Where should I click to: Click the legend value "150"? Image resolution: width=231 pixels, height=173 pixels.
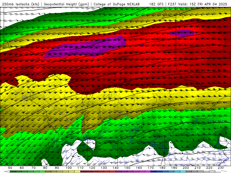[127, 168]
